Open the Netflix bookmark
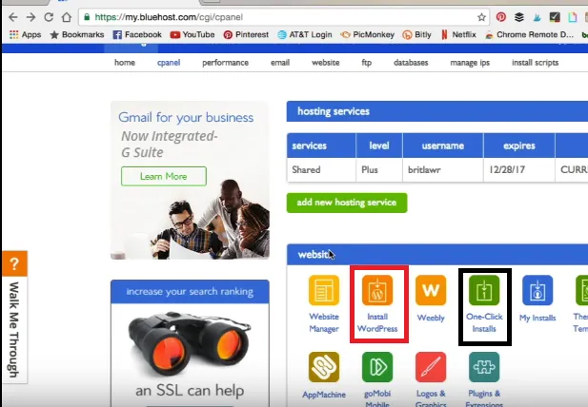 click(458, 35)
